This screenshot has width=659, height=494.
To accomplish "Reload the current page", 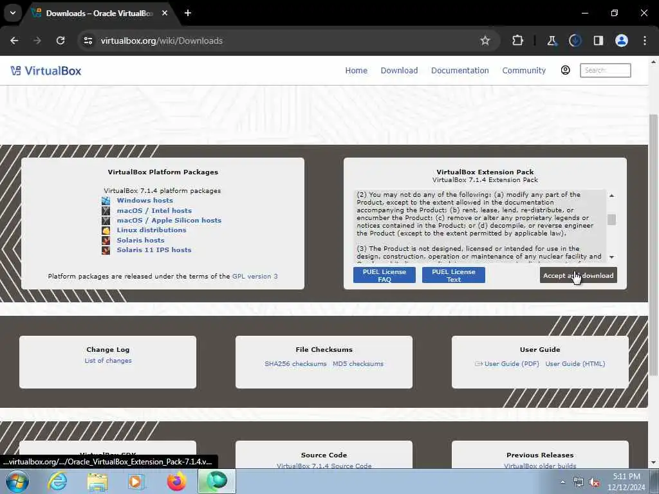I will pos(60,41).
